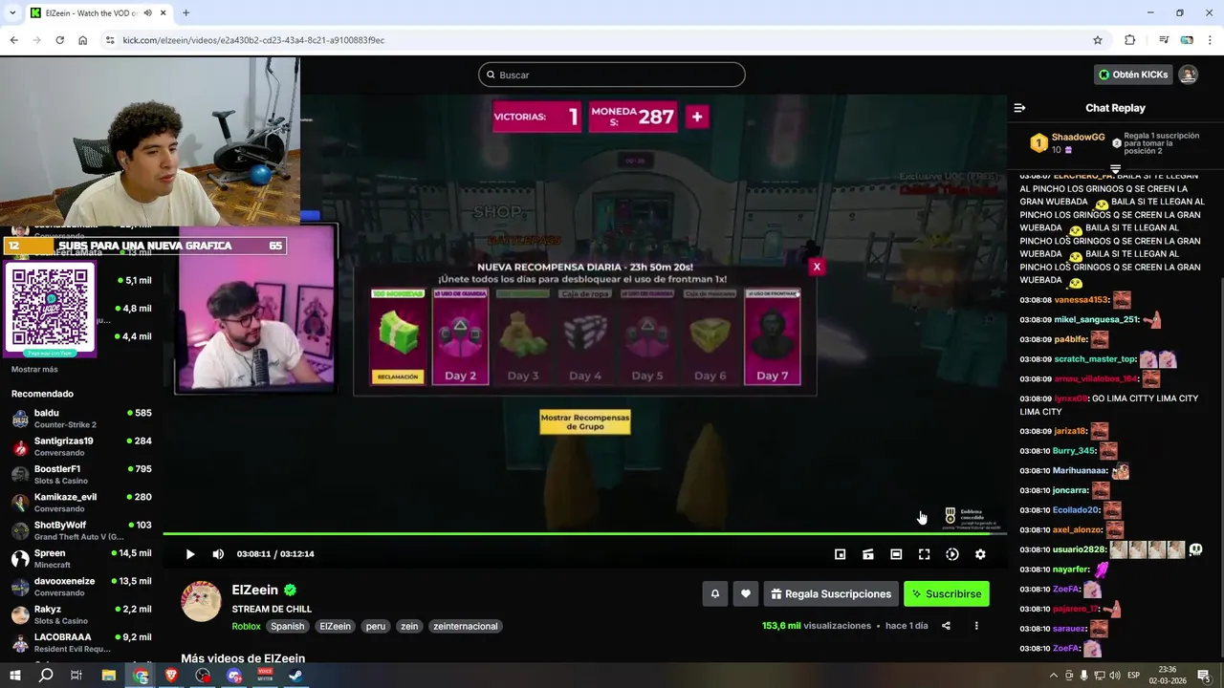
Task: Select the peru tag
Action: tap(376, 627)
